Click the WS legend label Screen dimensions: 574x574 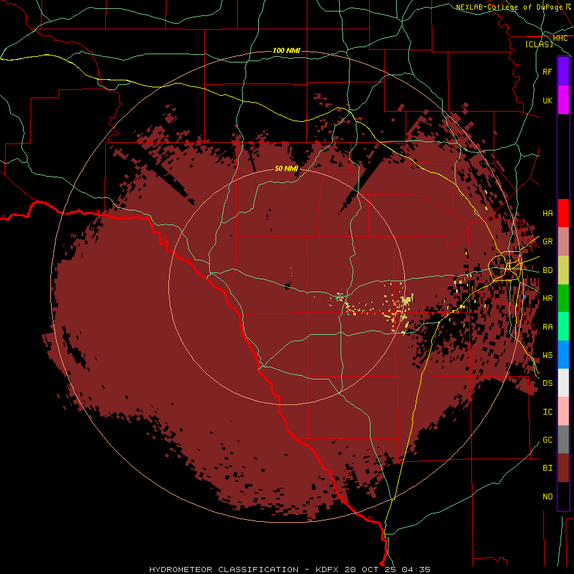tap(548, 355)
